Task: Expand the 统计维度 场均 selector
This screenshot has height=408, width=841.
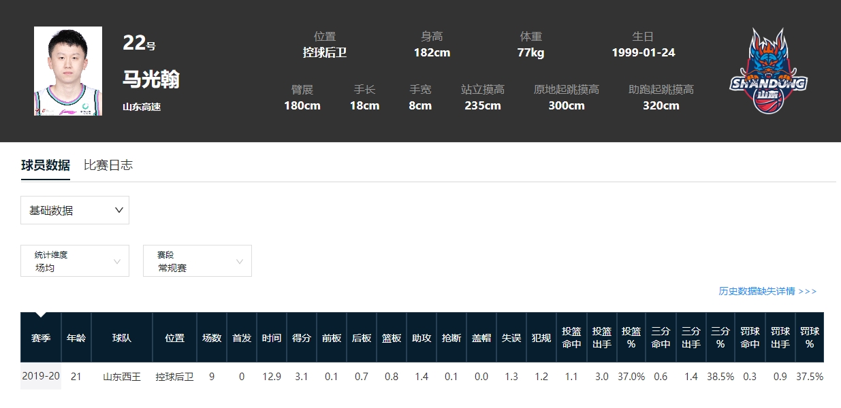Action: [75, 261]
